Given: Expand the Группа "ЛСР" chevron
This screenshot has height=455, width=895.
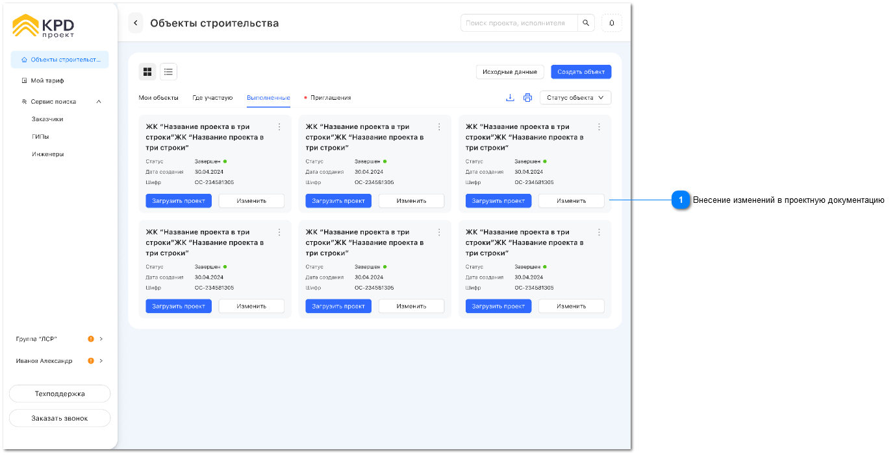Looking at the screenshot, I should (101, 338).
